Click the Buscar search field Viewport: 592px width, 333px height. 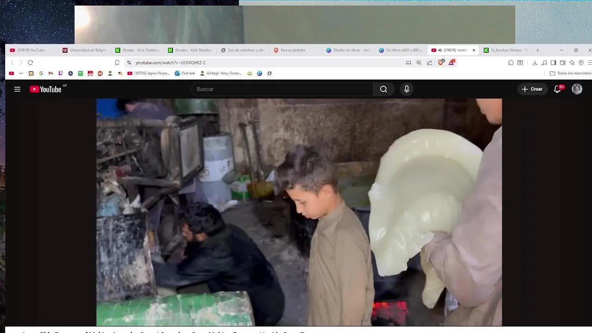coord(282,89)
